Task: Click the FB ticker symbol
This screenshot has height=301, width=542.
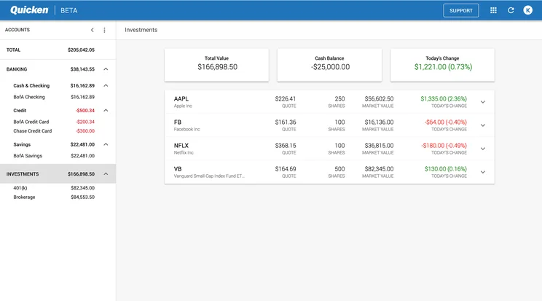Action: pos(178,122)
